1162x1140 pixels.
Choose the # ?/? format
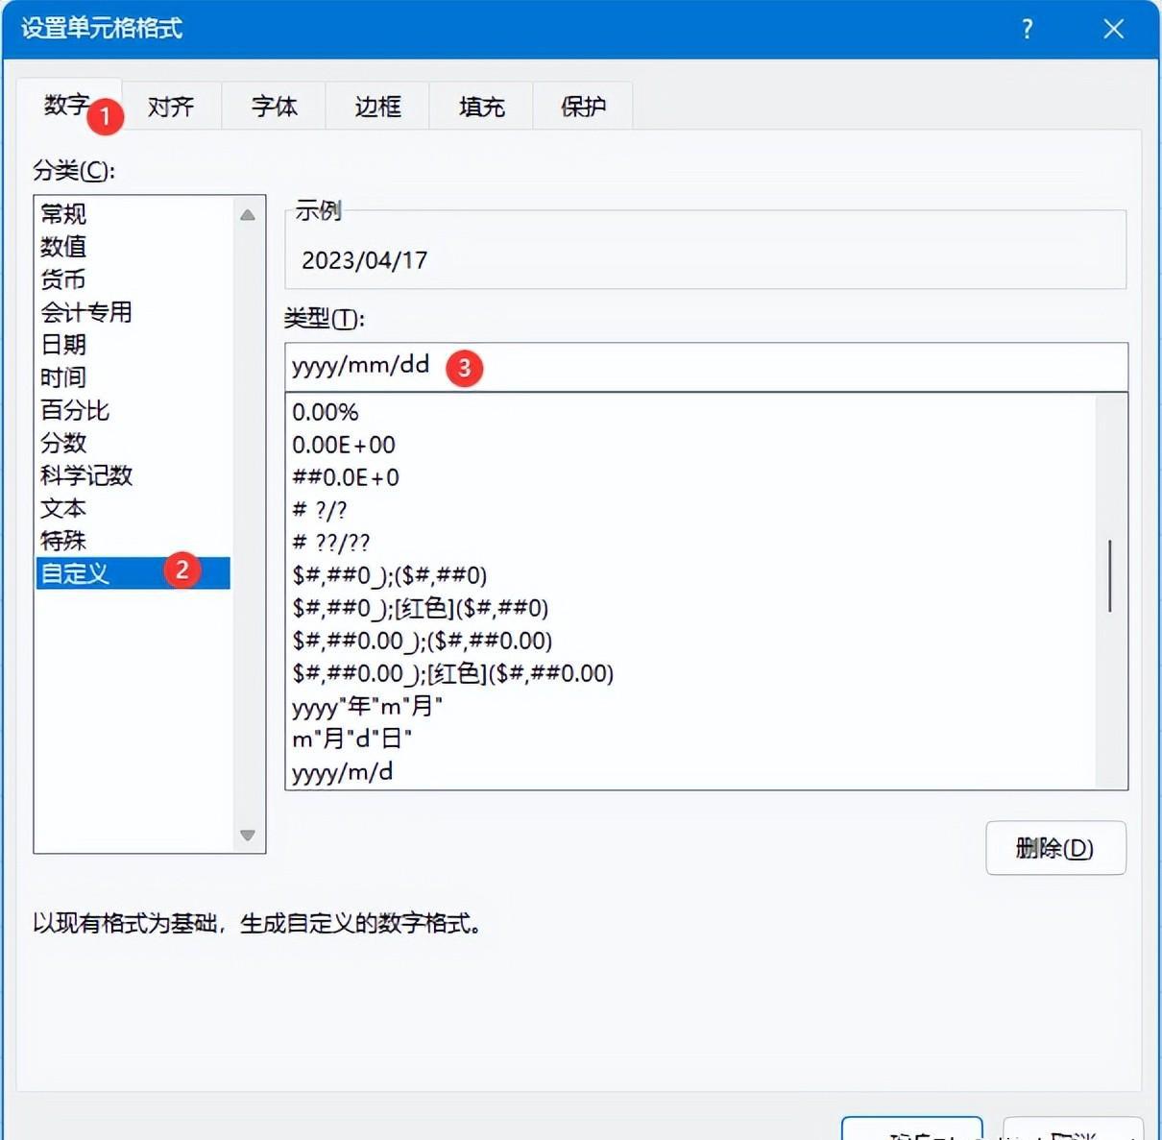click(691, 510)
